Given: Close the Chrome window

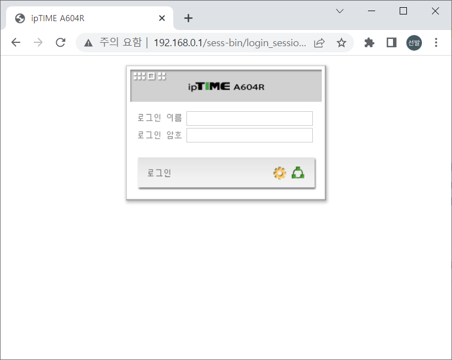Looking at the screenshot, I should pyautogui.click(x=435, y=11).
